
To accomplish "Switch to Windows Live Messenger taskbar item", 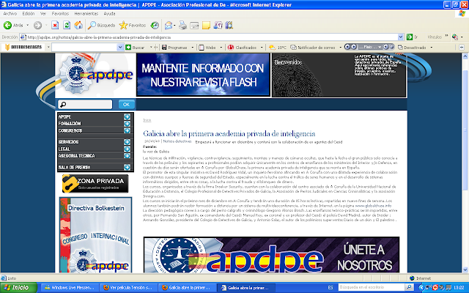I will [70, 288].
